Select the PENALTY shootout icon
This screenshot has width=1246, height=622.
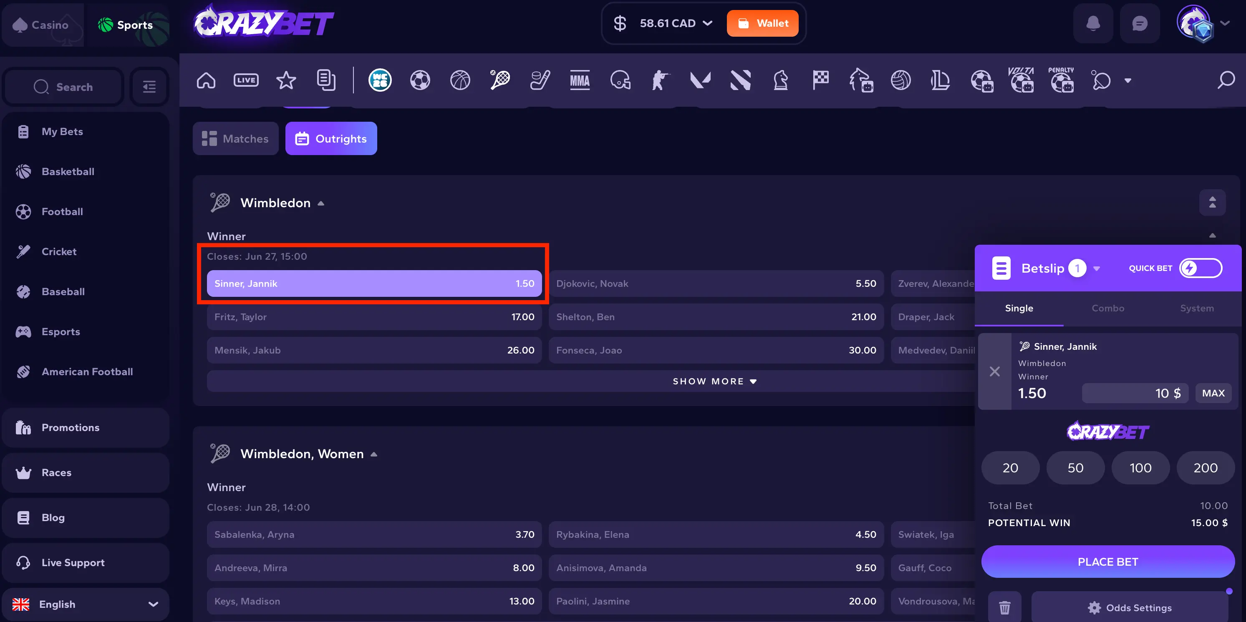1061,80
